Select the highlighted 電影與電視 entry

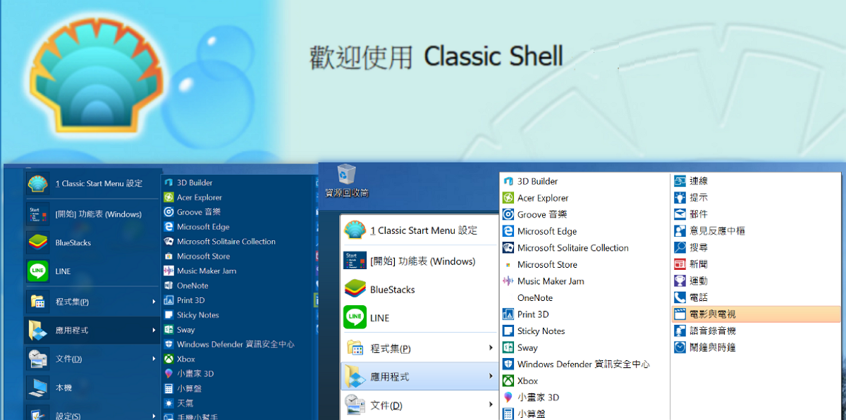coord(716,314)
